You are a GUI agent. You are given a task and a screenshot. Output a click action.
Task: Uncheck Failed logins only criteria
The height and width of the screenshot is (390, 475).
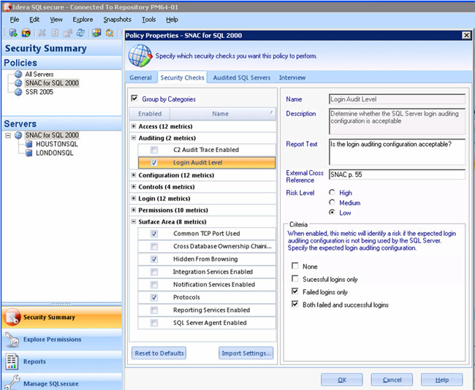(x=294, y=291)
